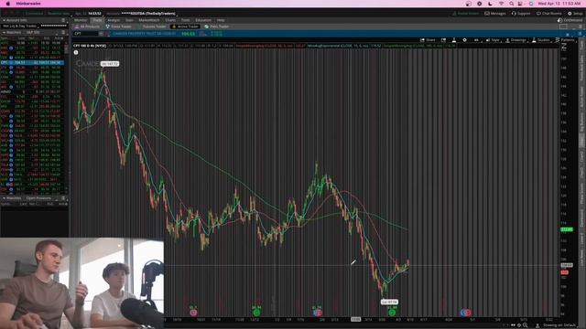Switch to the Help tab

tap(221, 20)
